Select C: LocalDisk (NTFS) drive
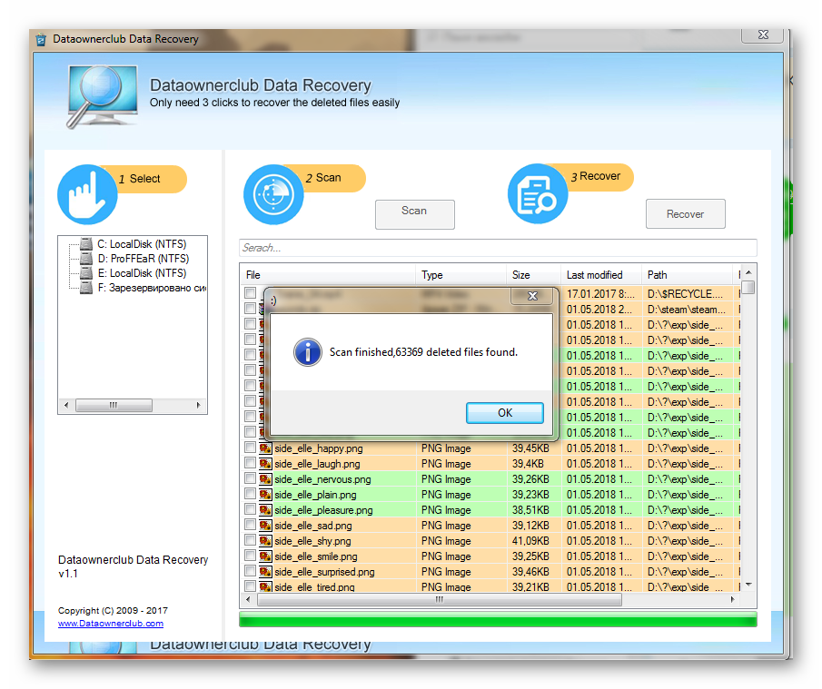The height and width of the screenshot is (689, 822). pos(142,244)
